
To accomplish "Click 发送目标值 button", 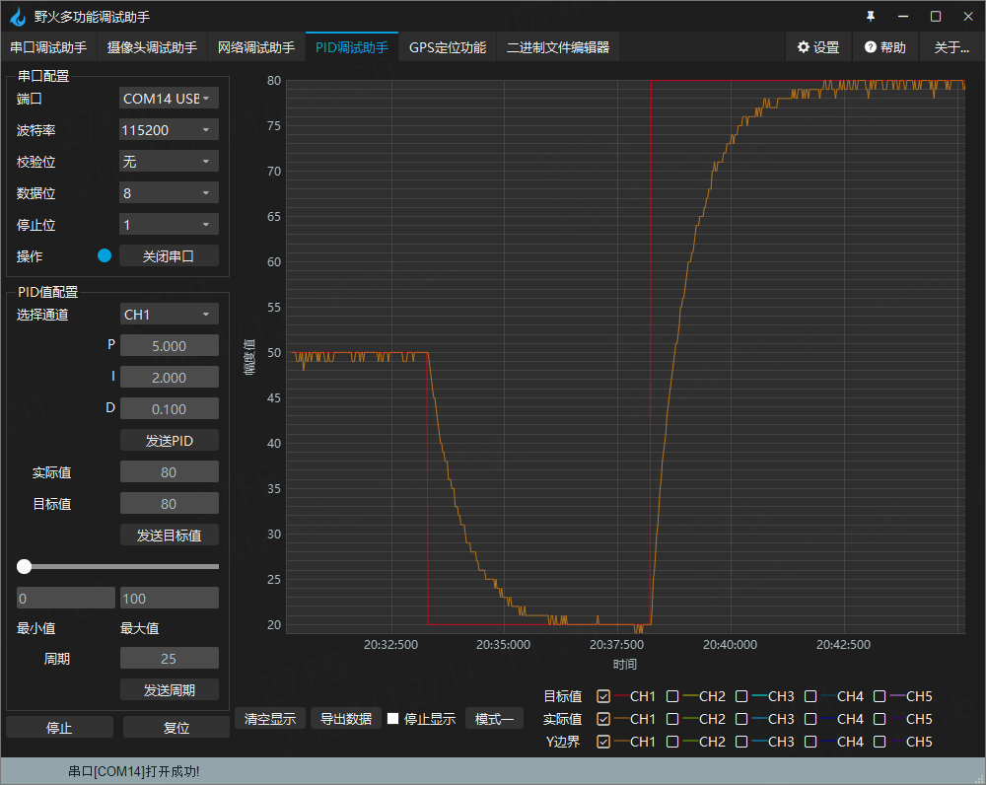I will tap(170, 535).
